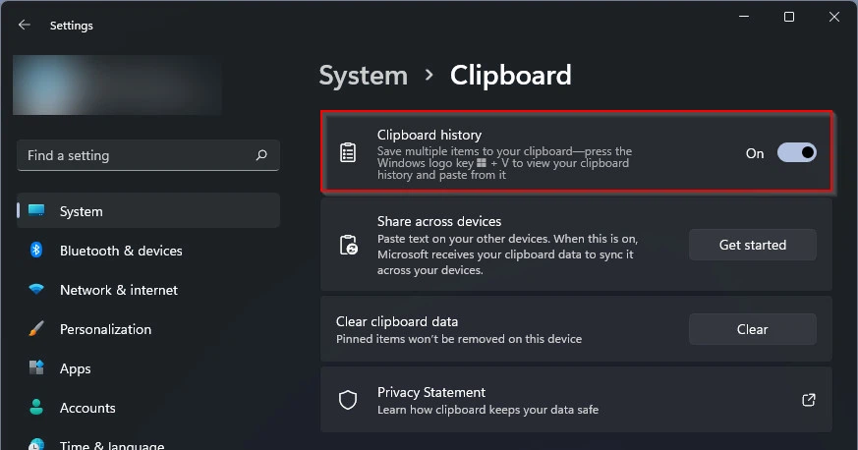The height and width of the screenshot is (450, 858).
Task: Maximize the Settings window
Action: 789,17
